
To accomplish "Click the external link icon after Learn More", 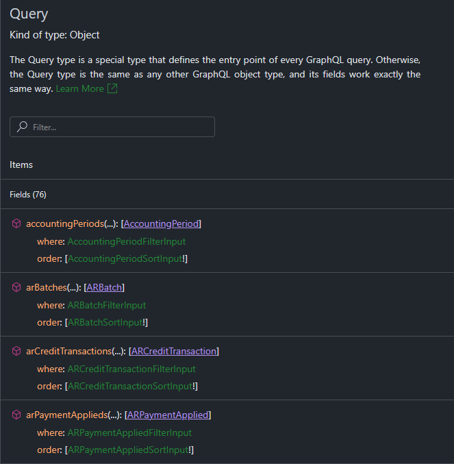I will [112, 89].
